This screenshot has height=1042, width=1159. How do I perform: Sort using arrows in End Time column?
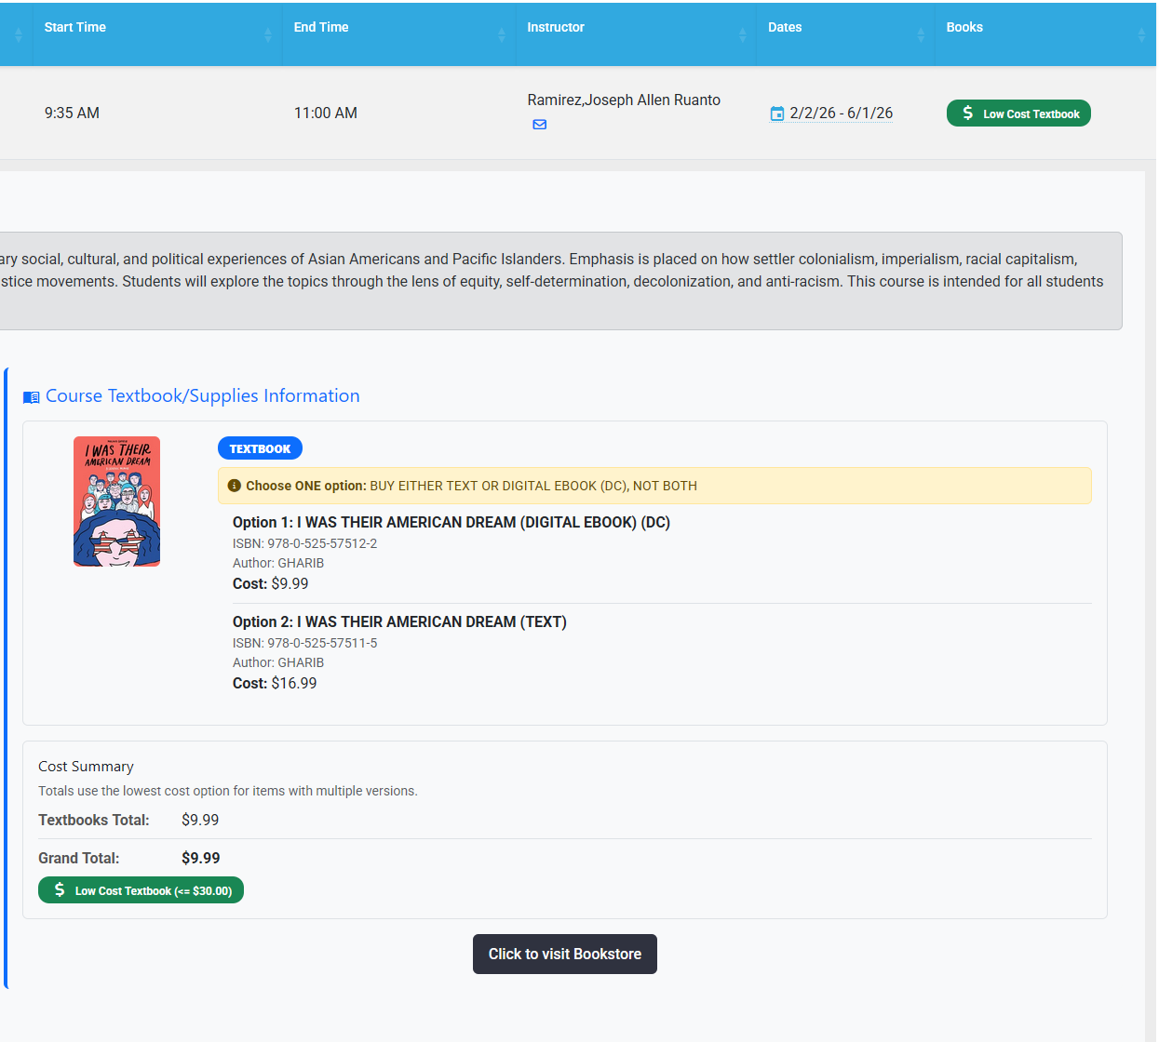point(502,34)
